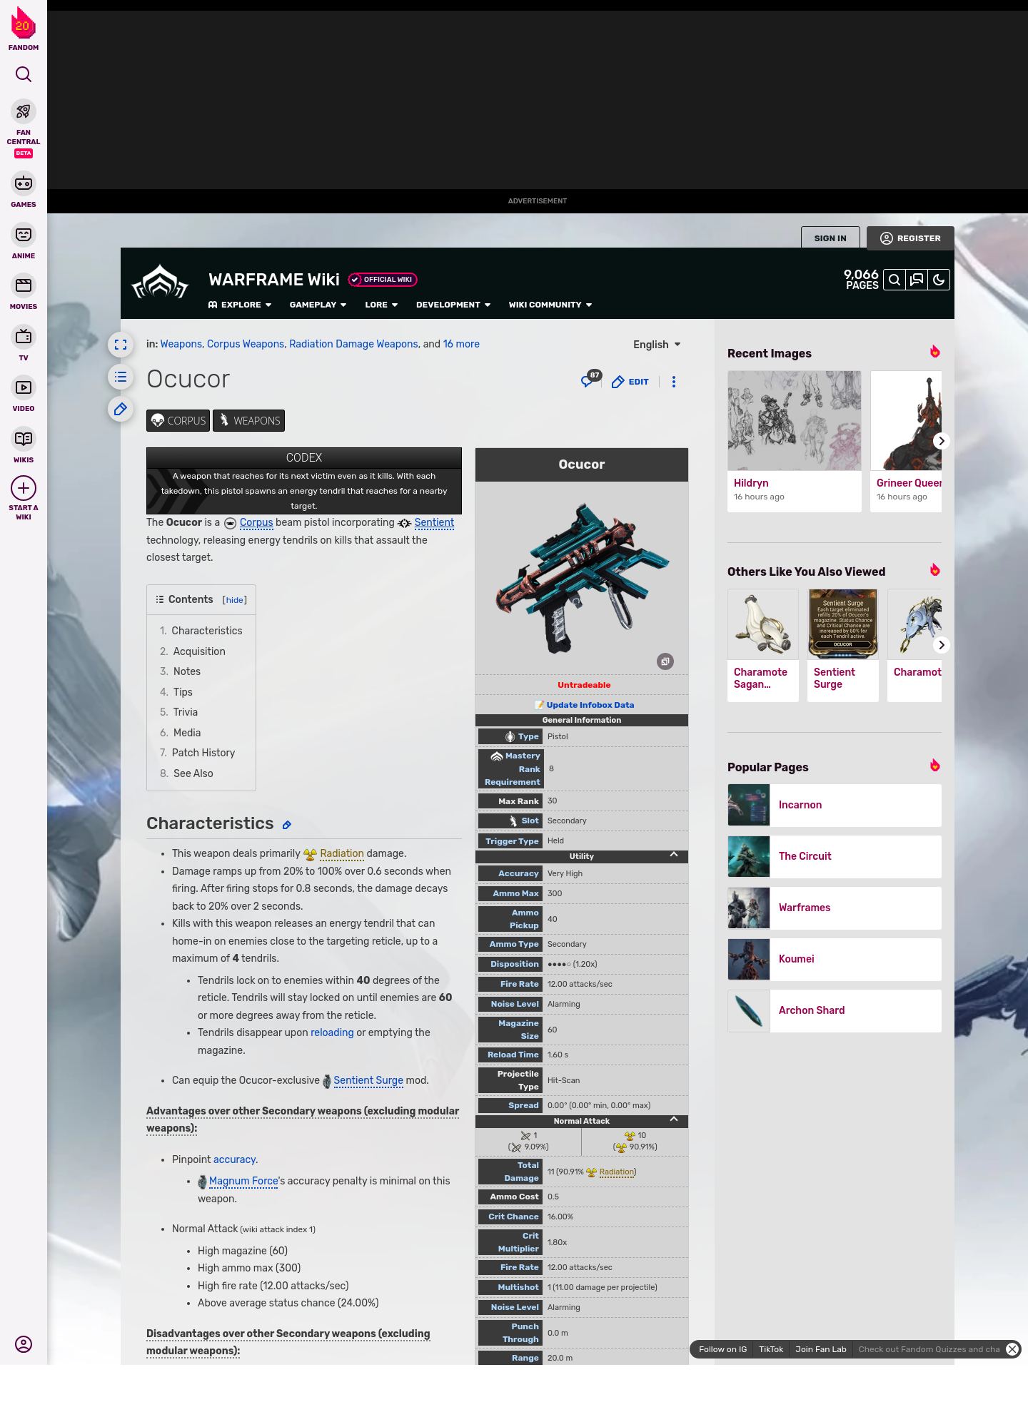Open the Weapons tag button
The width and height of the screenshot is (1028, 1427).
pyautogui.click(x=248, y=421)
